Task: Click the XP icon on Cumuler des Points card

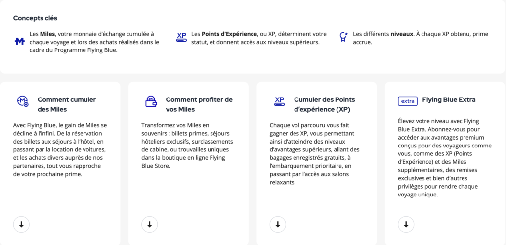Action: tap(280, 101)
